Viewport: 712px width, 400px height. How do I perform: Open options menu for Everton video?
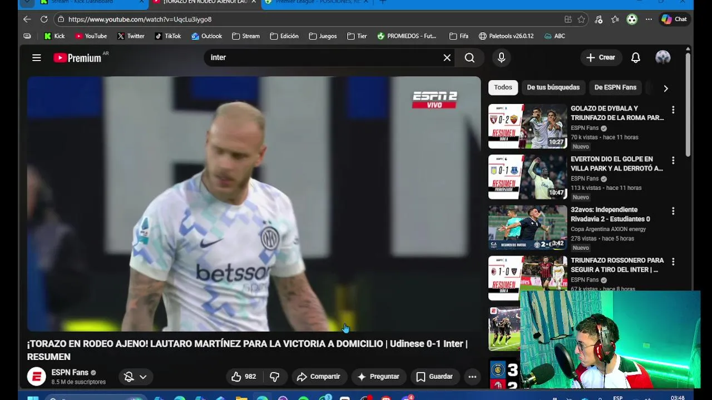[x=673, y=161]
